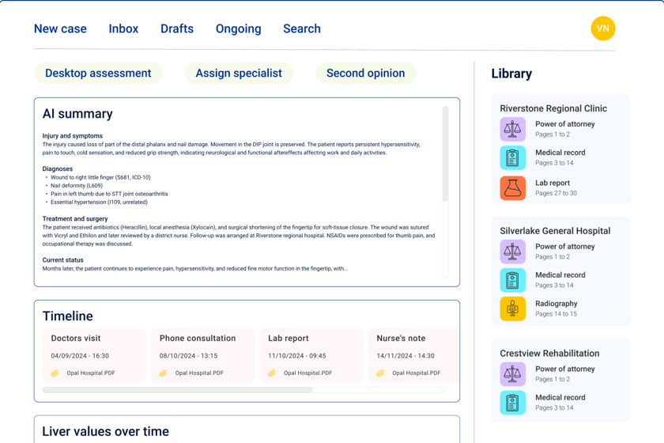Request a Second opinion
Screen dimensions: 664x443
tap(365, 73)
